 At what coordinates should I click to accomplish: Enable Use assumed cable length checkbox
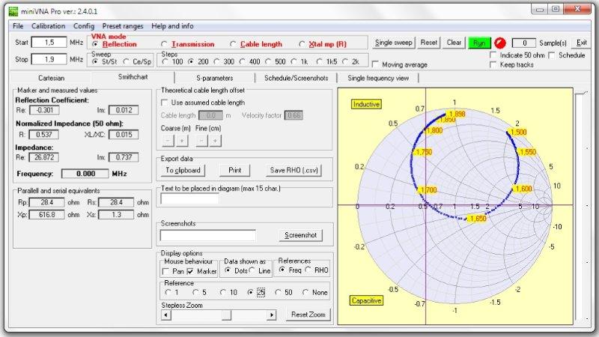165,103
